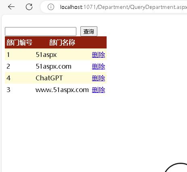Image resolution: width=187 pixels, height=172 pixels.
Task: Select the 部门名称 column header
Action: (x=62, y=42)
